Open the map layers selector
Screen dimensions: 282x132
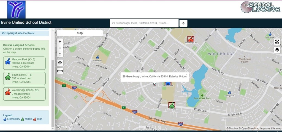[x=277, y=50]
